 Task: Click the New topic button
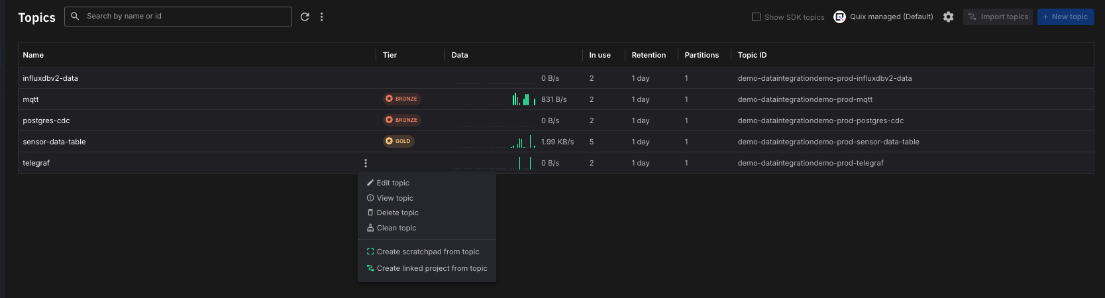click(x=1065, y=17)
